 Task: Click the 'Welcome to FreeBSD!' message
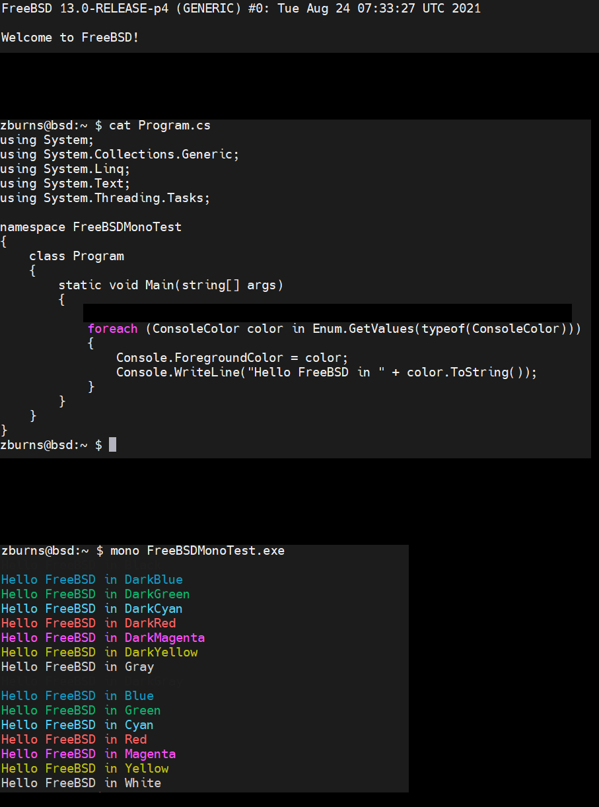point(70,38)
